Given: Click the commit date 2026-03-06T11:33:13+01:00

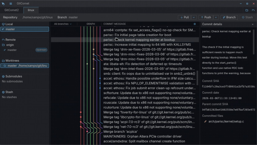Looking at the screenshot, I should click(x=222, y=98).
